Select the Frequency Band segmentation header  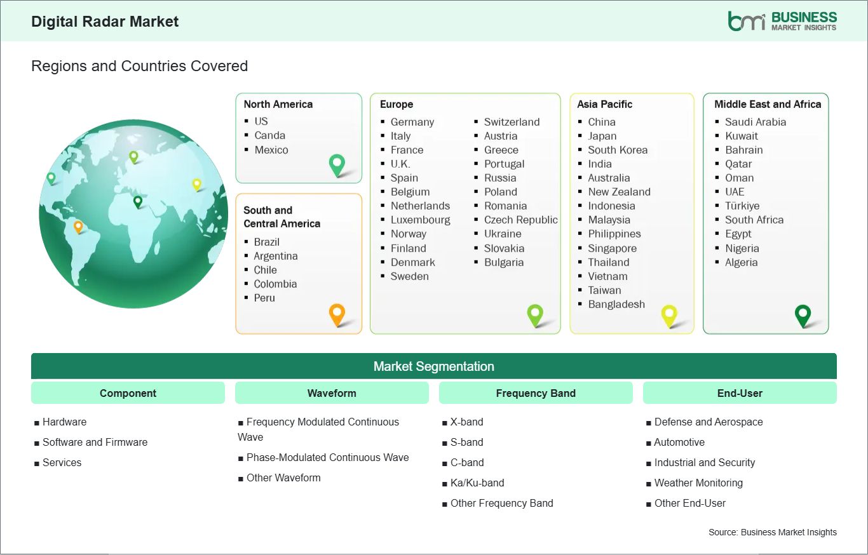click(536, 393)
